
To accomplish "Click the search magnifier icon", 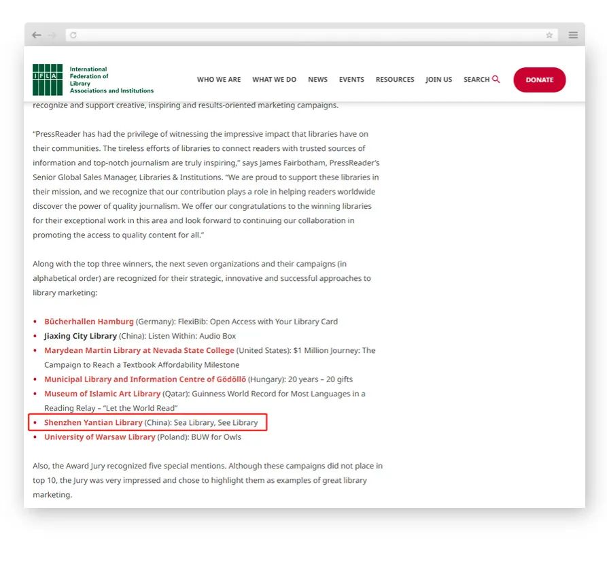I will pyautogui.click(x=496, y=79).
